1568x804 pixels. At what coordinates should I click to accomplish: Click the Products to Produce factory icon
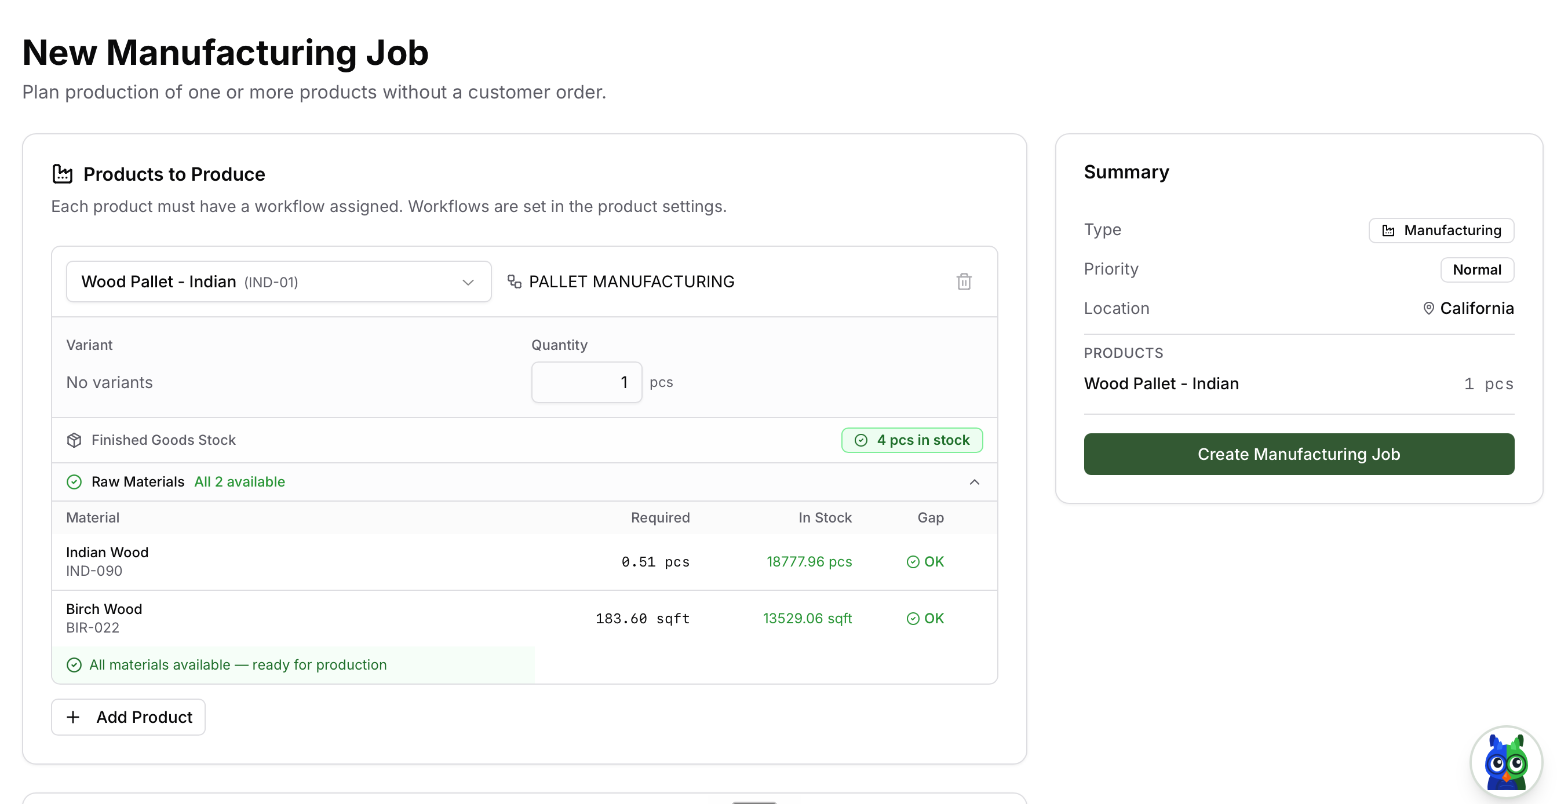pos(62,174)
